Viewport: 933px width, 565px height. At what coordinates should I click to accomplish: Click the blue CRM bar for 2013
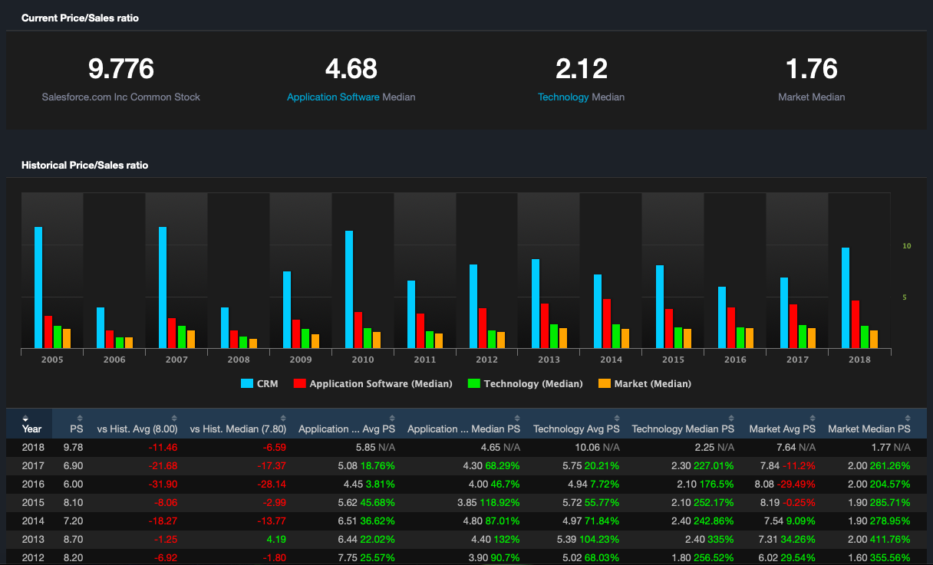pyautogui.click(x=536, y=304)
